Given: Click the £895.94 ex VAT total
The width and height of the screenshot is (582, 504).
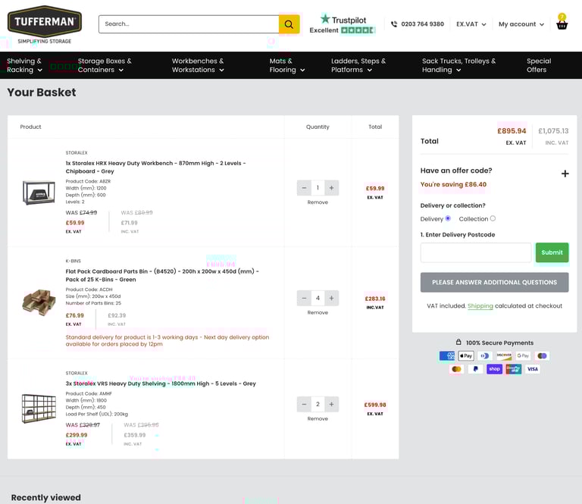Looking at the screenshot, I should pos(512,131).
